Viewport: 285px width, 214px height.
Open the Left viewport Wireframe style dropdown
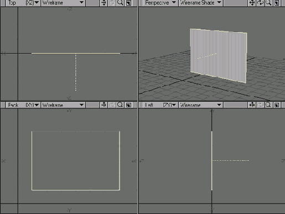click(x=201, y=105)
